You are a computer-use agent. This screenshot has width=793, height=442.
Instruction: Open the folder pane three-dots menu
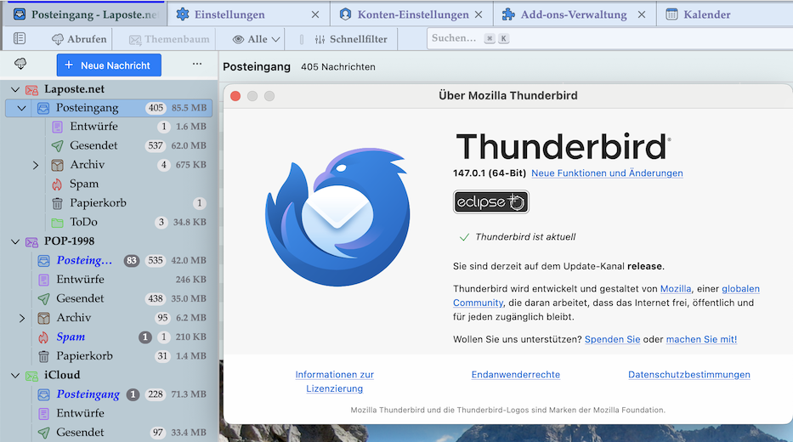tap(197, 65)
